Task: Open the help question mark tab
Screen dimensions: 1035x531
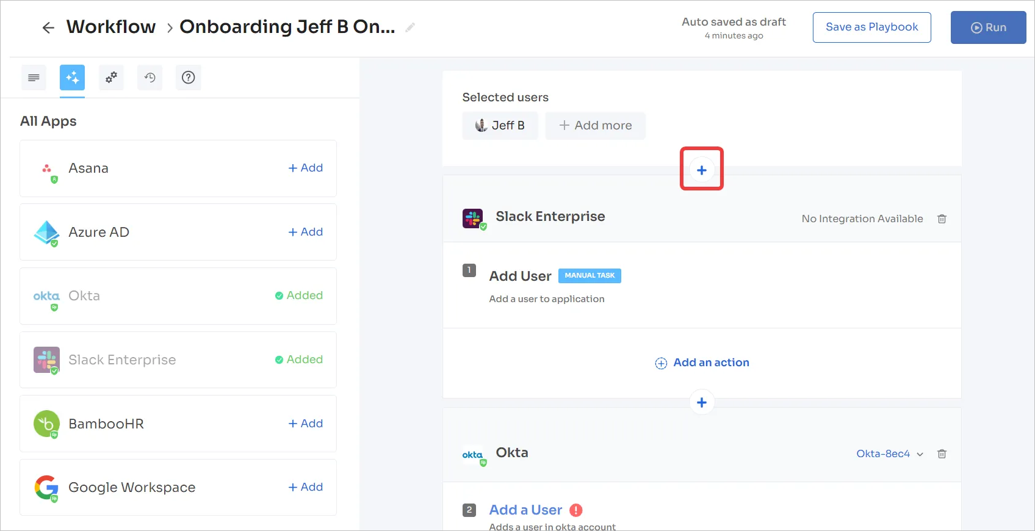Action: click(x=189, y=78)
